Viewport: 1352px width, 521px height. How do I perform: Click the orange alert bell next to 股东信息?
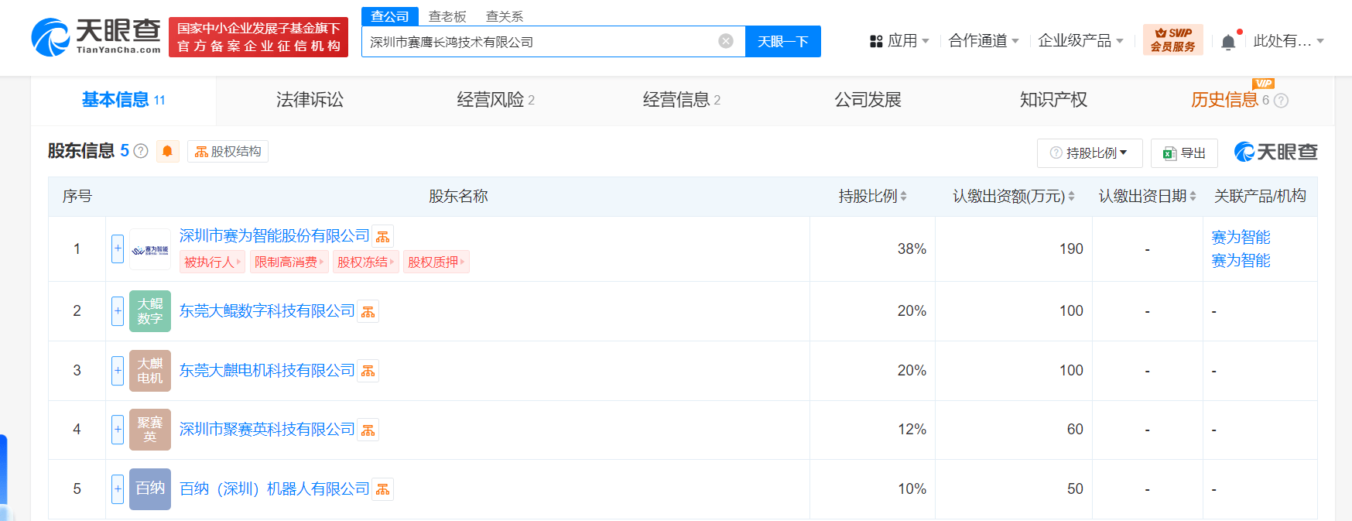pyautogui.click(x=167, y=151)
